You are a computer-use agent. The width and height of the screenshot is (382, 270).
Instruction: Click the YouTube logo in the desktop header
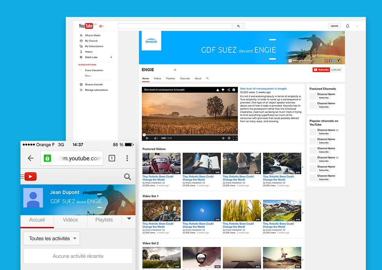coord(86,26)
